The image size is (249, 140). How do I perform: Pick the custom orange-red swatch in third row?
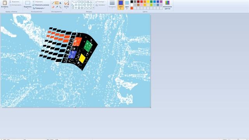[x=132, y=8]
